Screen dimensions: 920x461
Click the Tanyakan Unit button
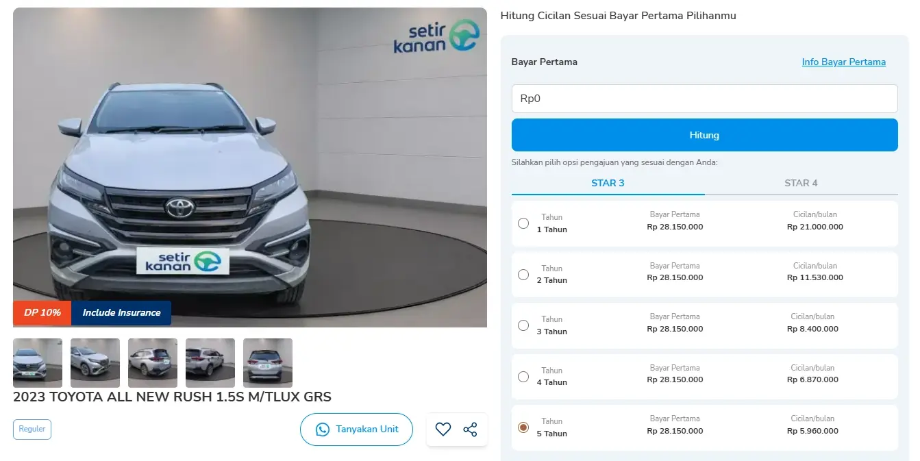(x=356, y=429)
